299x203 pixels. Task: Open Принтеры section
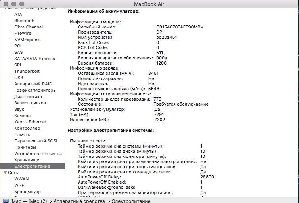(x=25, y=147)
